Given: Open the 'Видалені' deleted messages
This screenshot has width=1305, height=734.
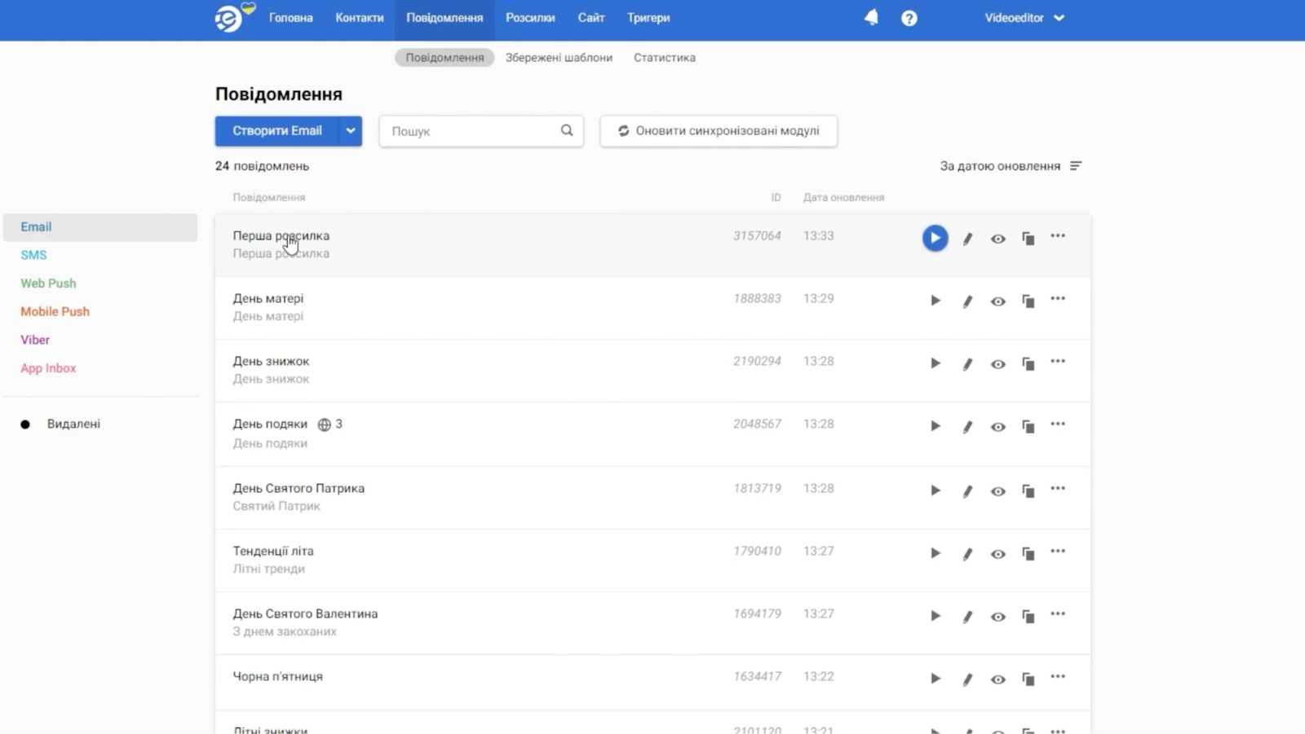Looking at the screenshot, I should point(73,424).
